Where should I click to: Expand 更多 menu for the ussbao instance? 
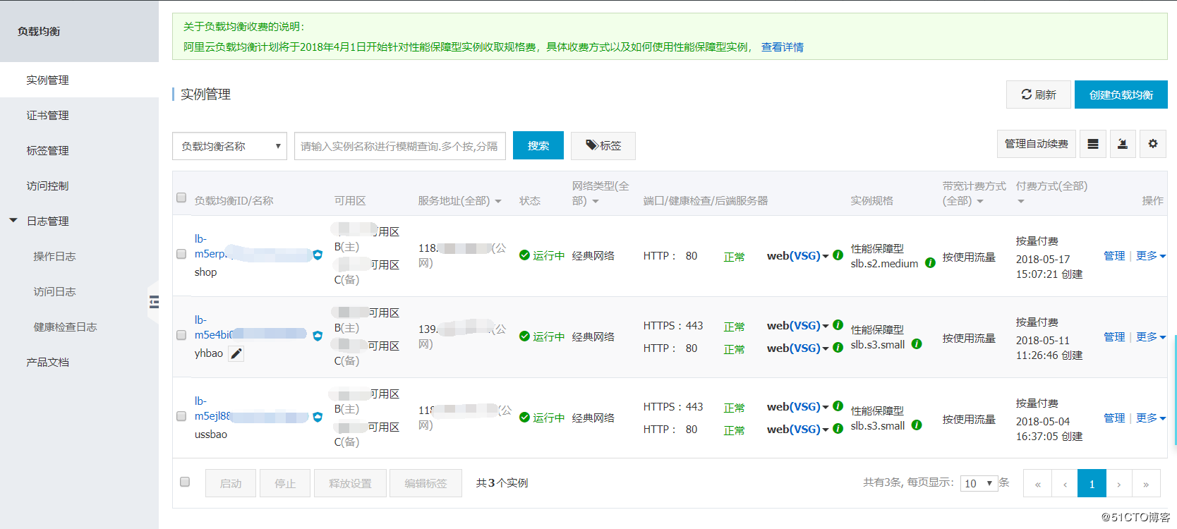click(x=1151, y=418)
